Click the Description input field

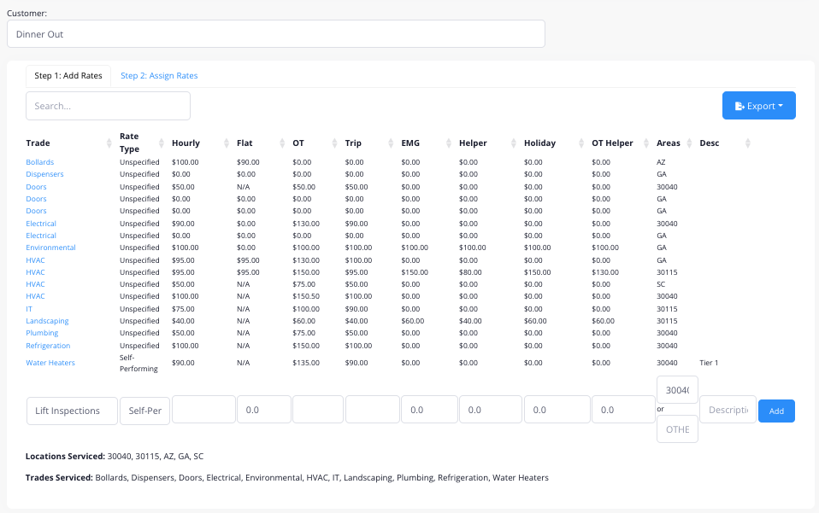(x=728, y=409)
